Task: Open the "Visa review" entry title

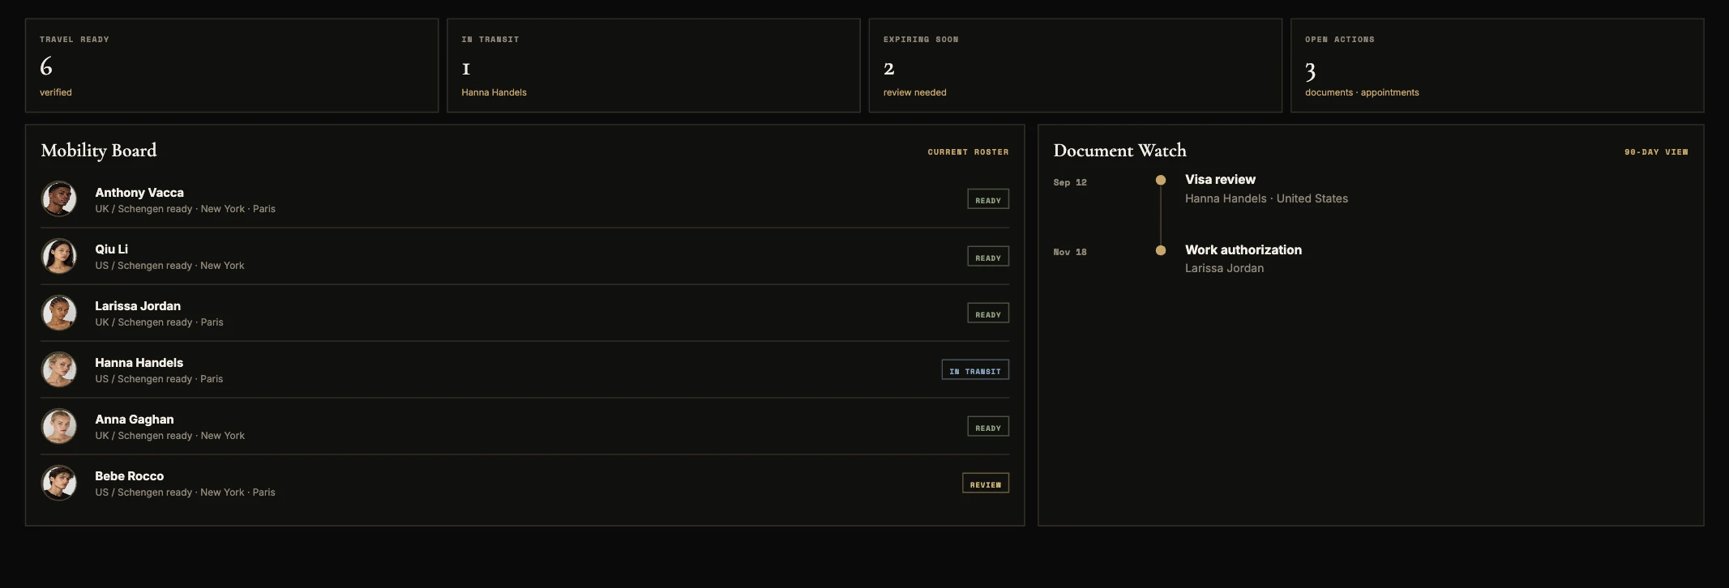Action: (1220, 180)
